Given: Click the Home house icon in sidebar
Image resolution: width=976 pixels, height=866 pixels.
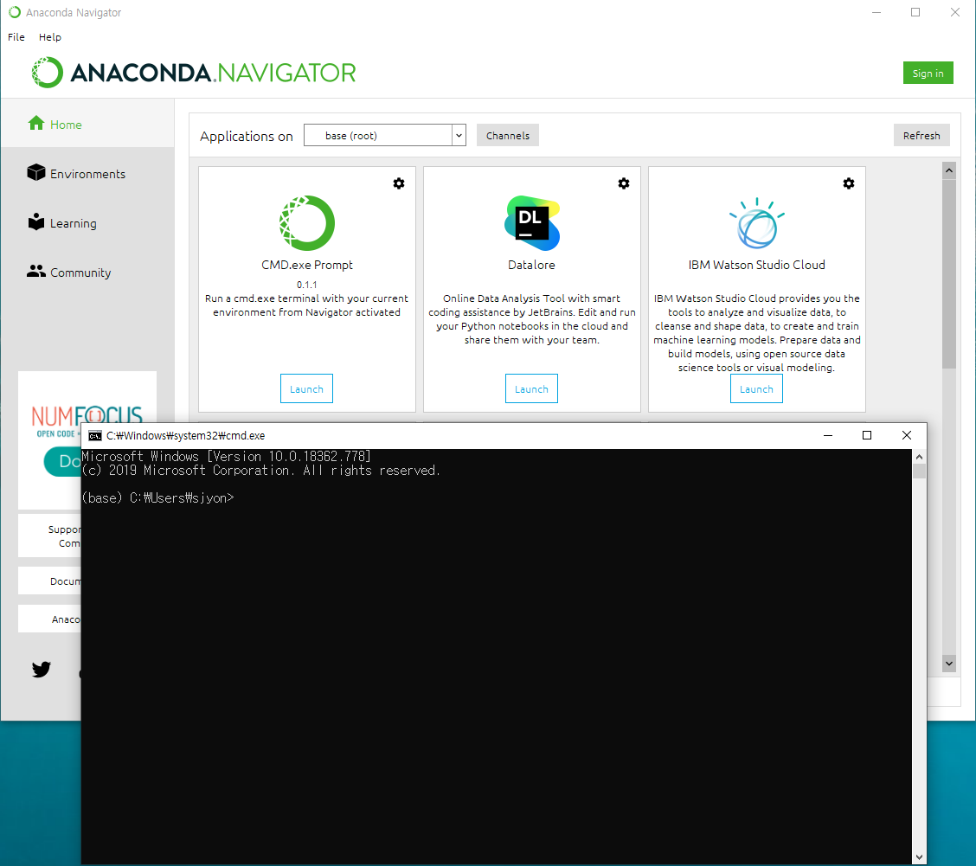Looking at the screenshot, I should pyautogui.click(x=36, y=123).
